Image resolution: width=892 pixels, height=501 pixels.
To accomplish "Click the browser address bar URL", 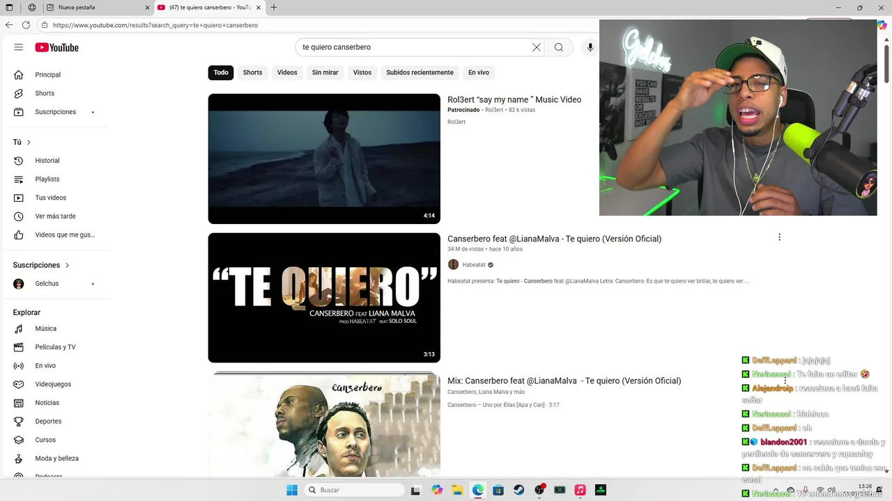I will coord(155,25).
